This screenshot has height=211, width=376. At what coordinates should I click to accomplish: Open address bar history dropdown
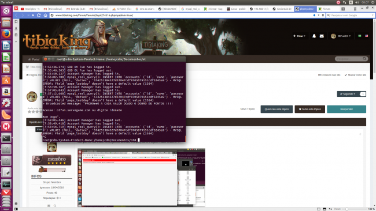point(319,16)
